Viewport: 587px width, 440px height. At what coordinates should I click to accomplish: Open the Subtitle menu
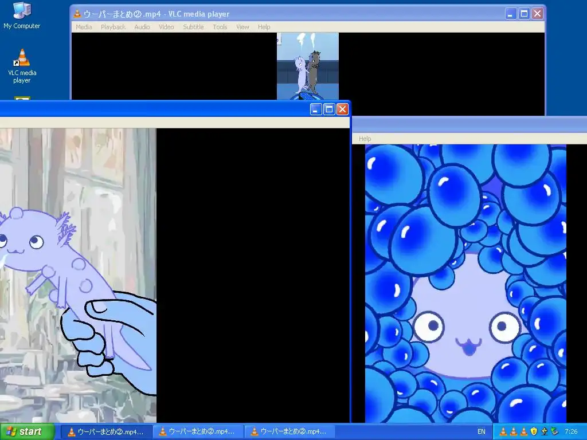pyautogui.click(x=193, y=27)
